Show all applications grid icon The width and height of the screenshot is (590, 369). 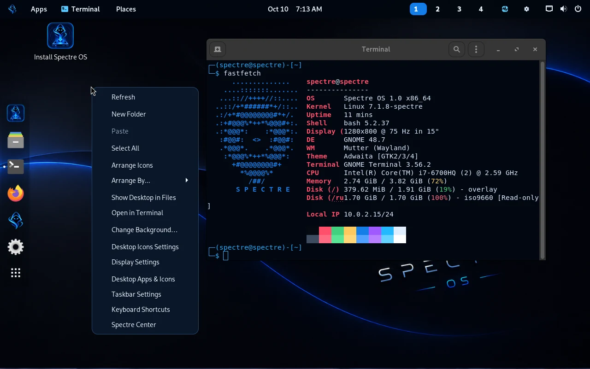point(16,273)
